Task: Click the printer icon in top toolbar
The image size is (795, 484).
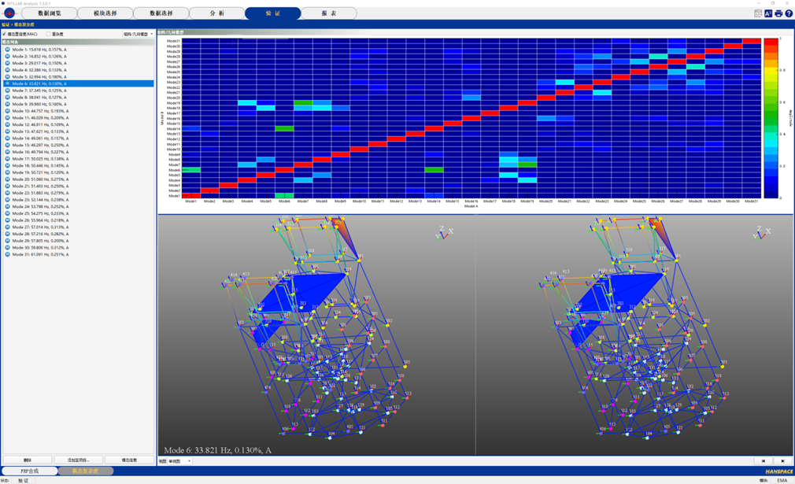Action: click(x=778, y=13)
